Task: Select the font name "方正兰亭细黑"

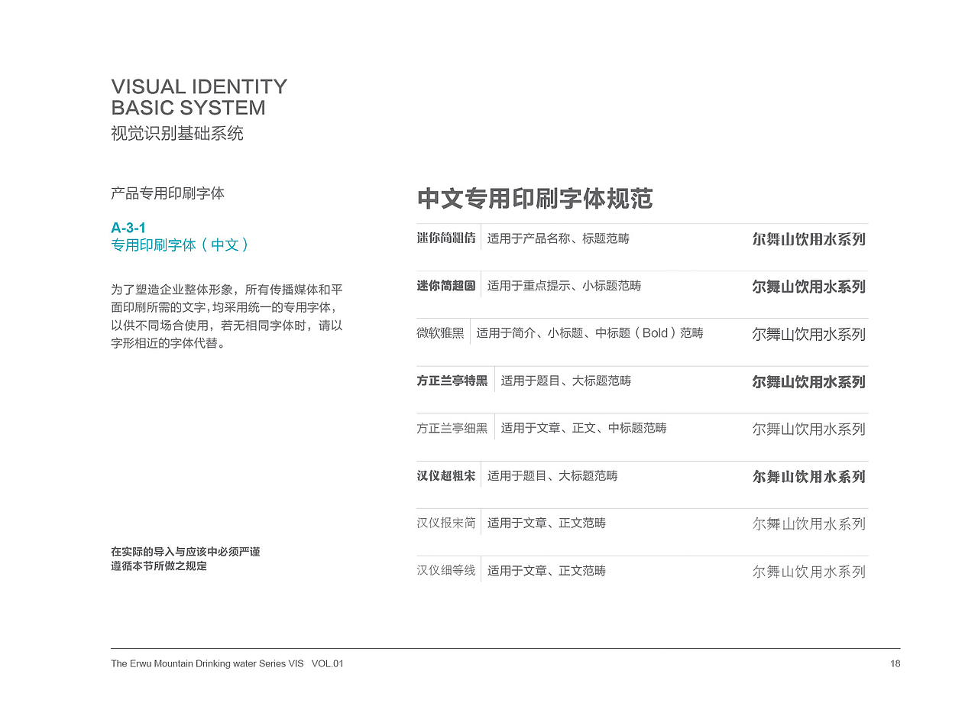Action: pyautogui.click(x=452, y=428)
